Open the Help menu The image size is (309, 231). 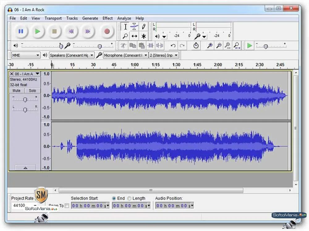click(140, 18)
